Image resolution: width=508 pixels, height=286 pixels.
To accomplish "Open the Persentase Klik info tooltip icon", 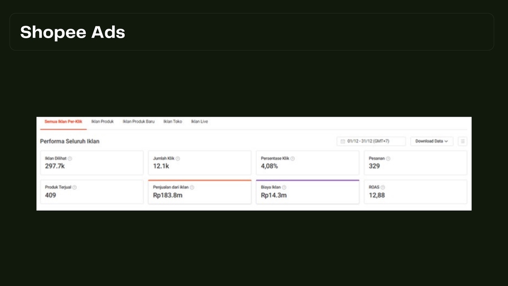I will tap(293, 158).
